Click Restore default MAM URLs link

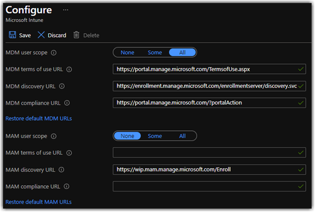point(38,202)
